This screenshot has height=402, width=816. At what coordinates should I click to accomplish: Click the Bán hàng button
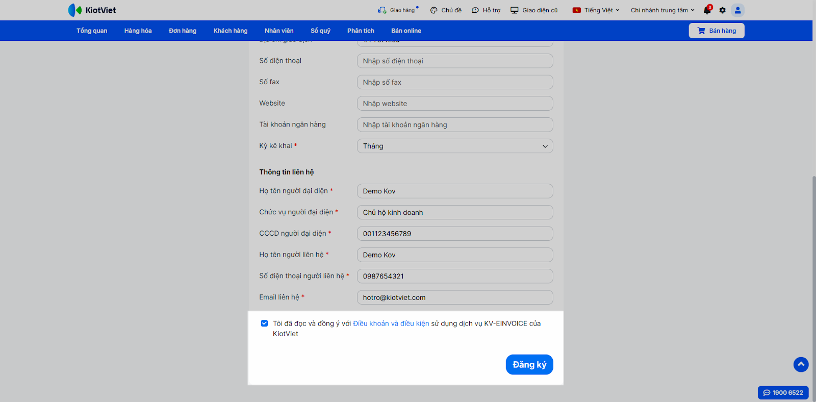pos(717,31)
